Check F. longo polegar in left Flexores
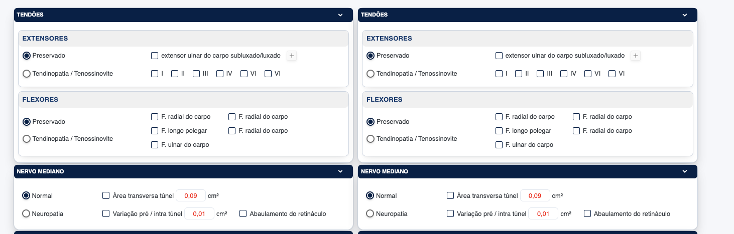 click(x=155, y=131)
